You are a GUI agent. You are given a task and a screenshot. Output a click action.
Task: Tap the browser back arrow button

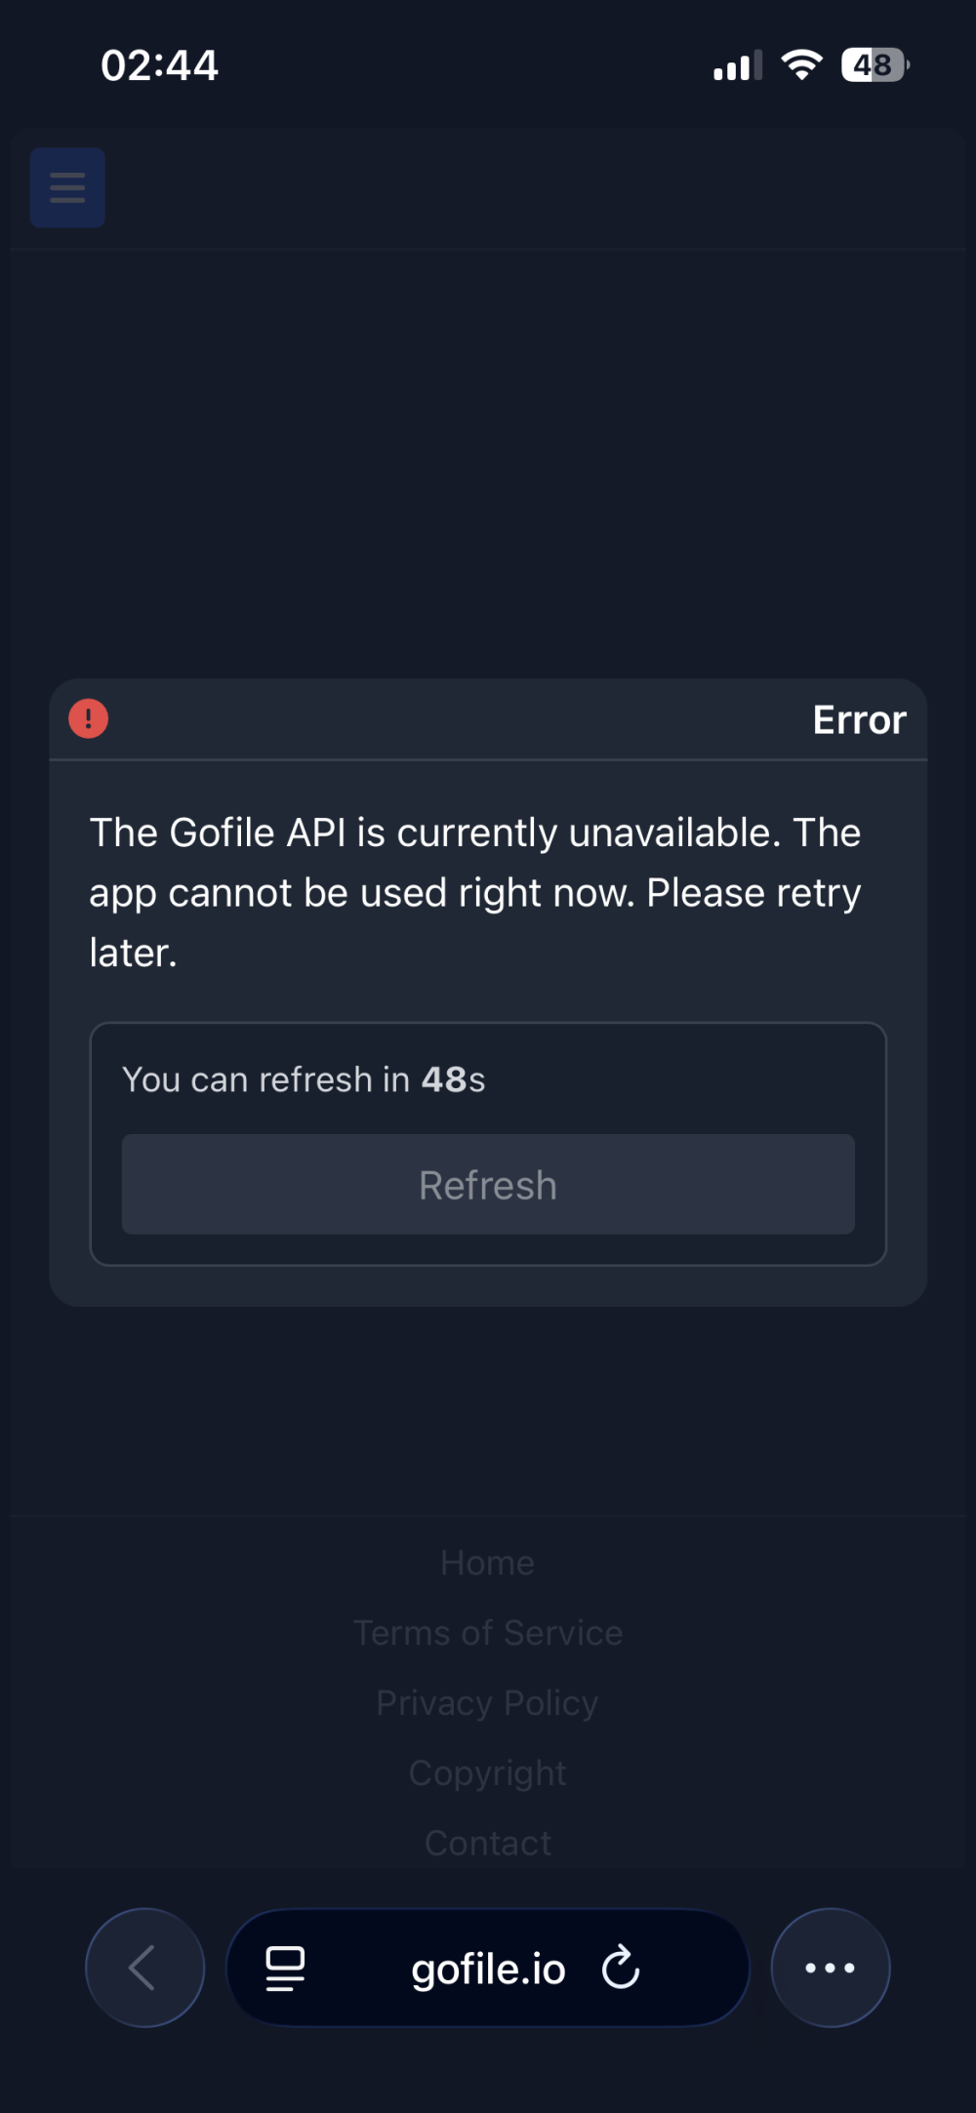(x=145, y=1968)
